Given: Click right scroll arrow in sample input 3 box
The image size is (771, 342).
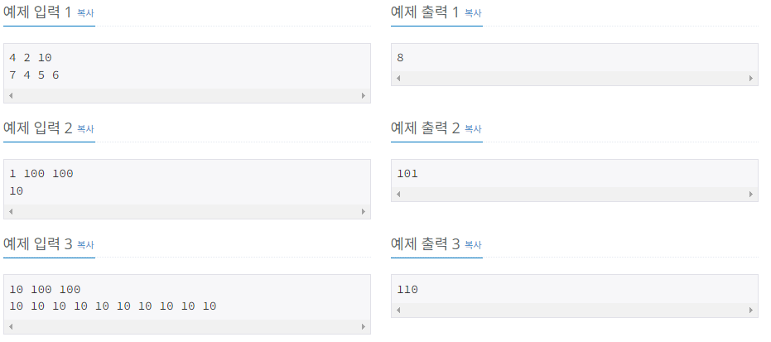Looking at the screenshot, I should click(364, 327).
